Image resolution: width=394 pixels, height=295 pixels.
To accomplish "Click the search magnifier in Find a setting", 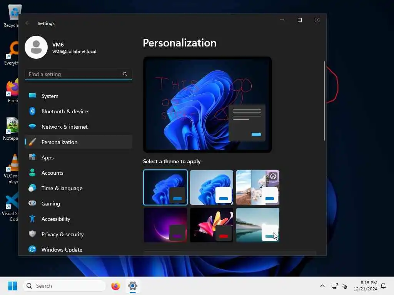I will tap(125, 74).
